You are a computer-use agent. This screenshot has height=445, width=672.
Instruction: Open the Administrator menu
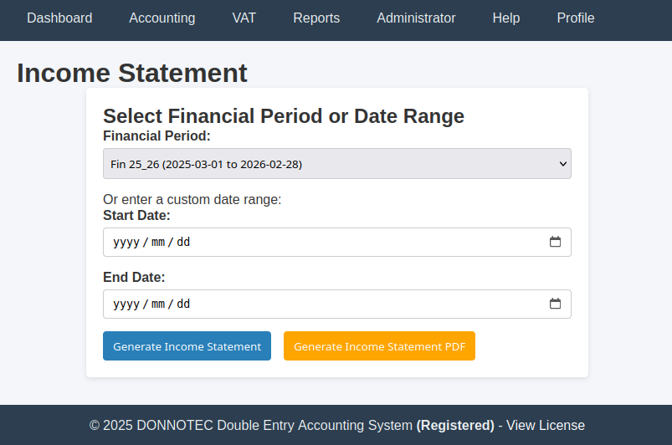[x=416, y=18]
